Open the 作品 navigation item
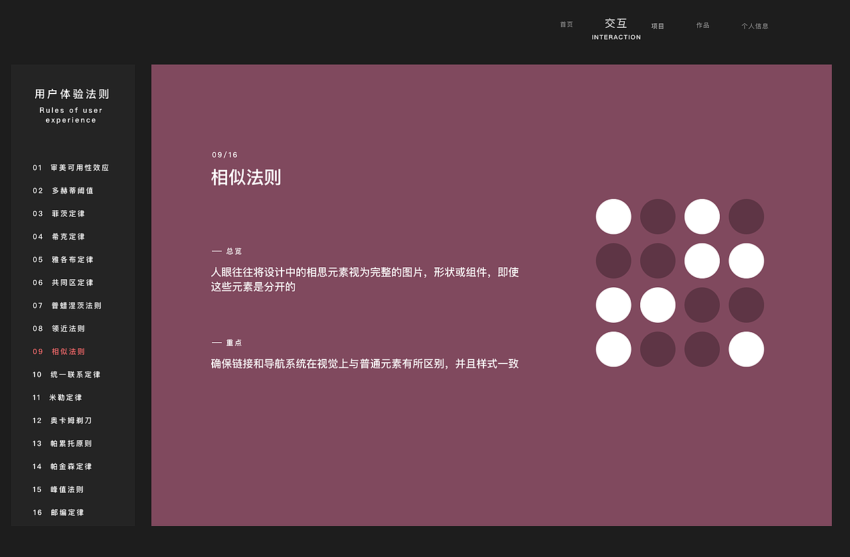850x557 pixels. [703, 26]
